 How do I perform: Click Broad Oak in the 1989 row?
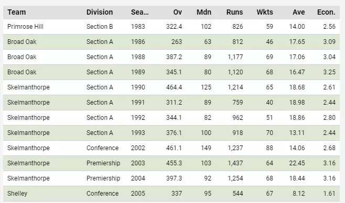click(x=22, y=72)
